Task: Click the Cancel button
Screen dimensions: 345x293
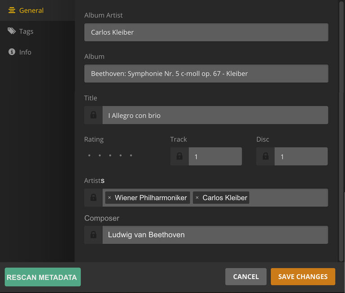Action: 246,277
